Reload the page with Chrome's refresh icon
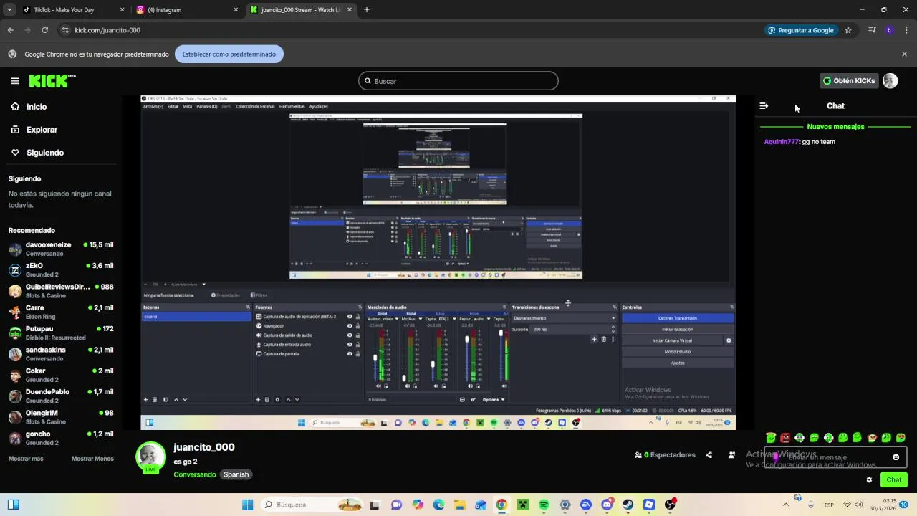 pos(44,30)
